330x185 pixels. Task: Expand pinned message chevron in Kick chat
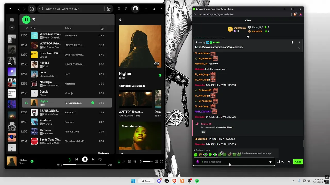[x=299, y=48]
